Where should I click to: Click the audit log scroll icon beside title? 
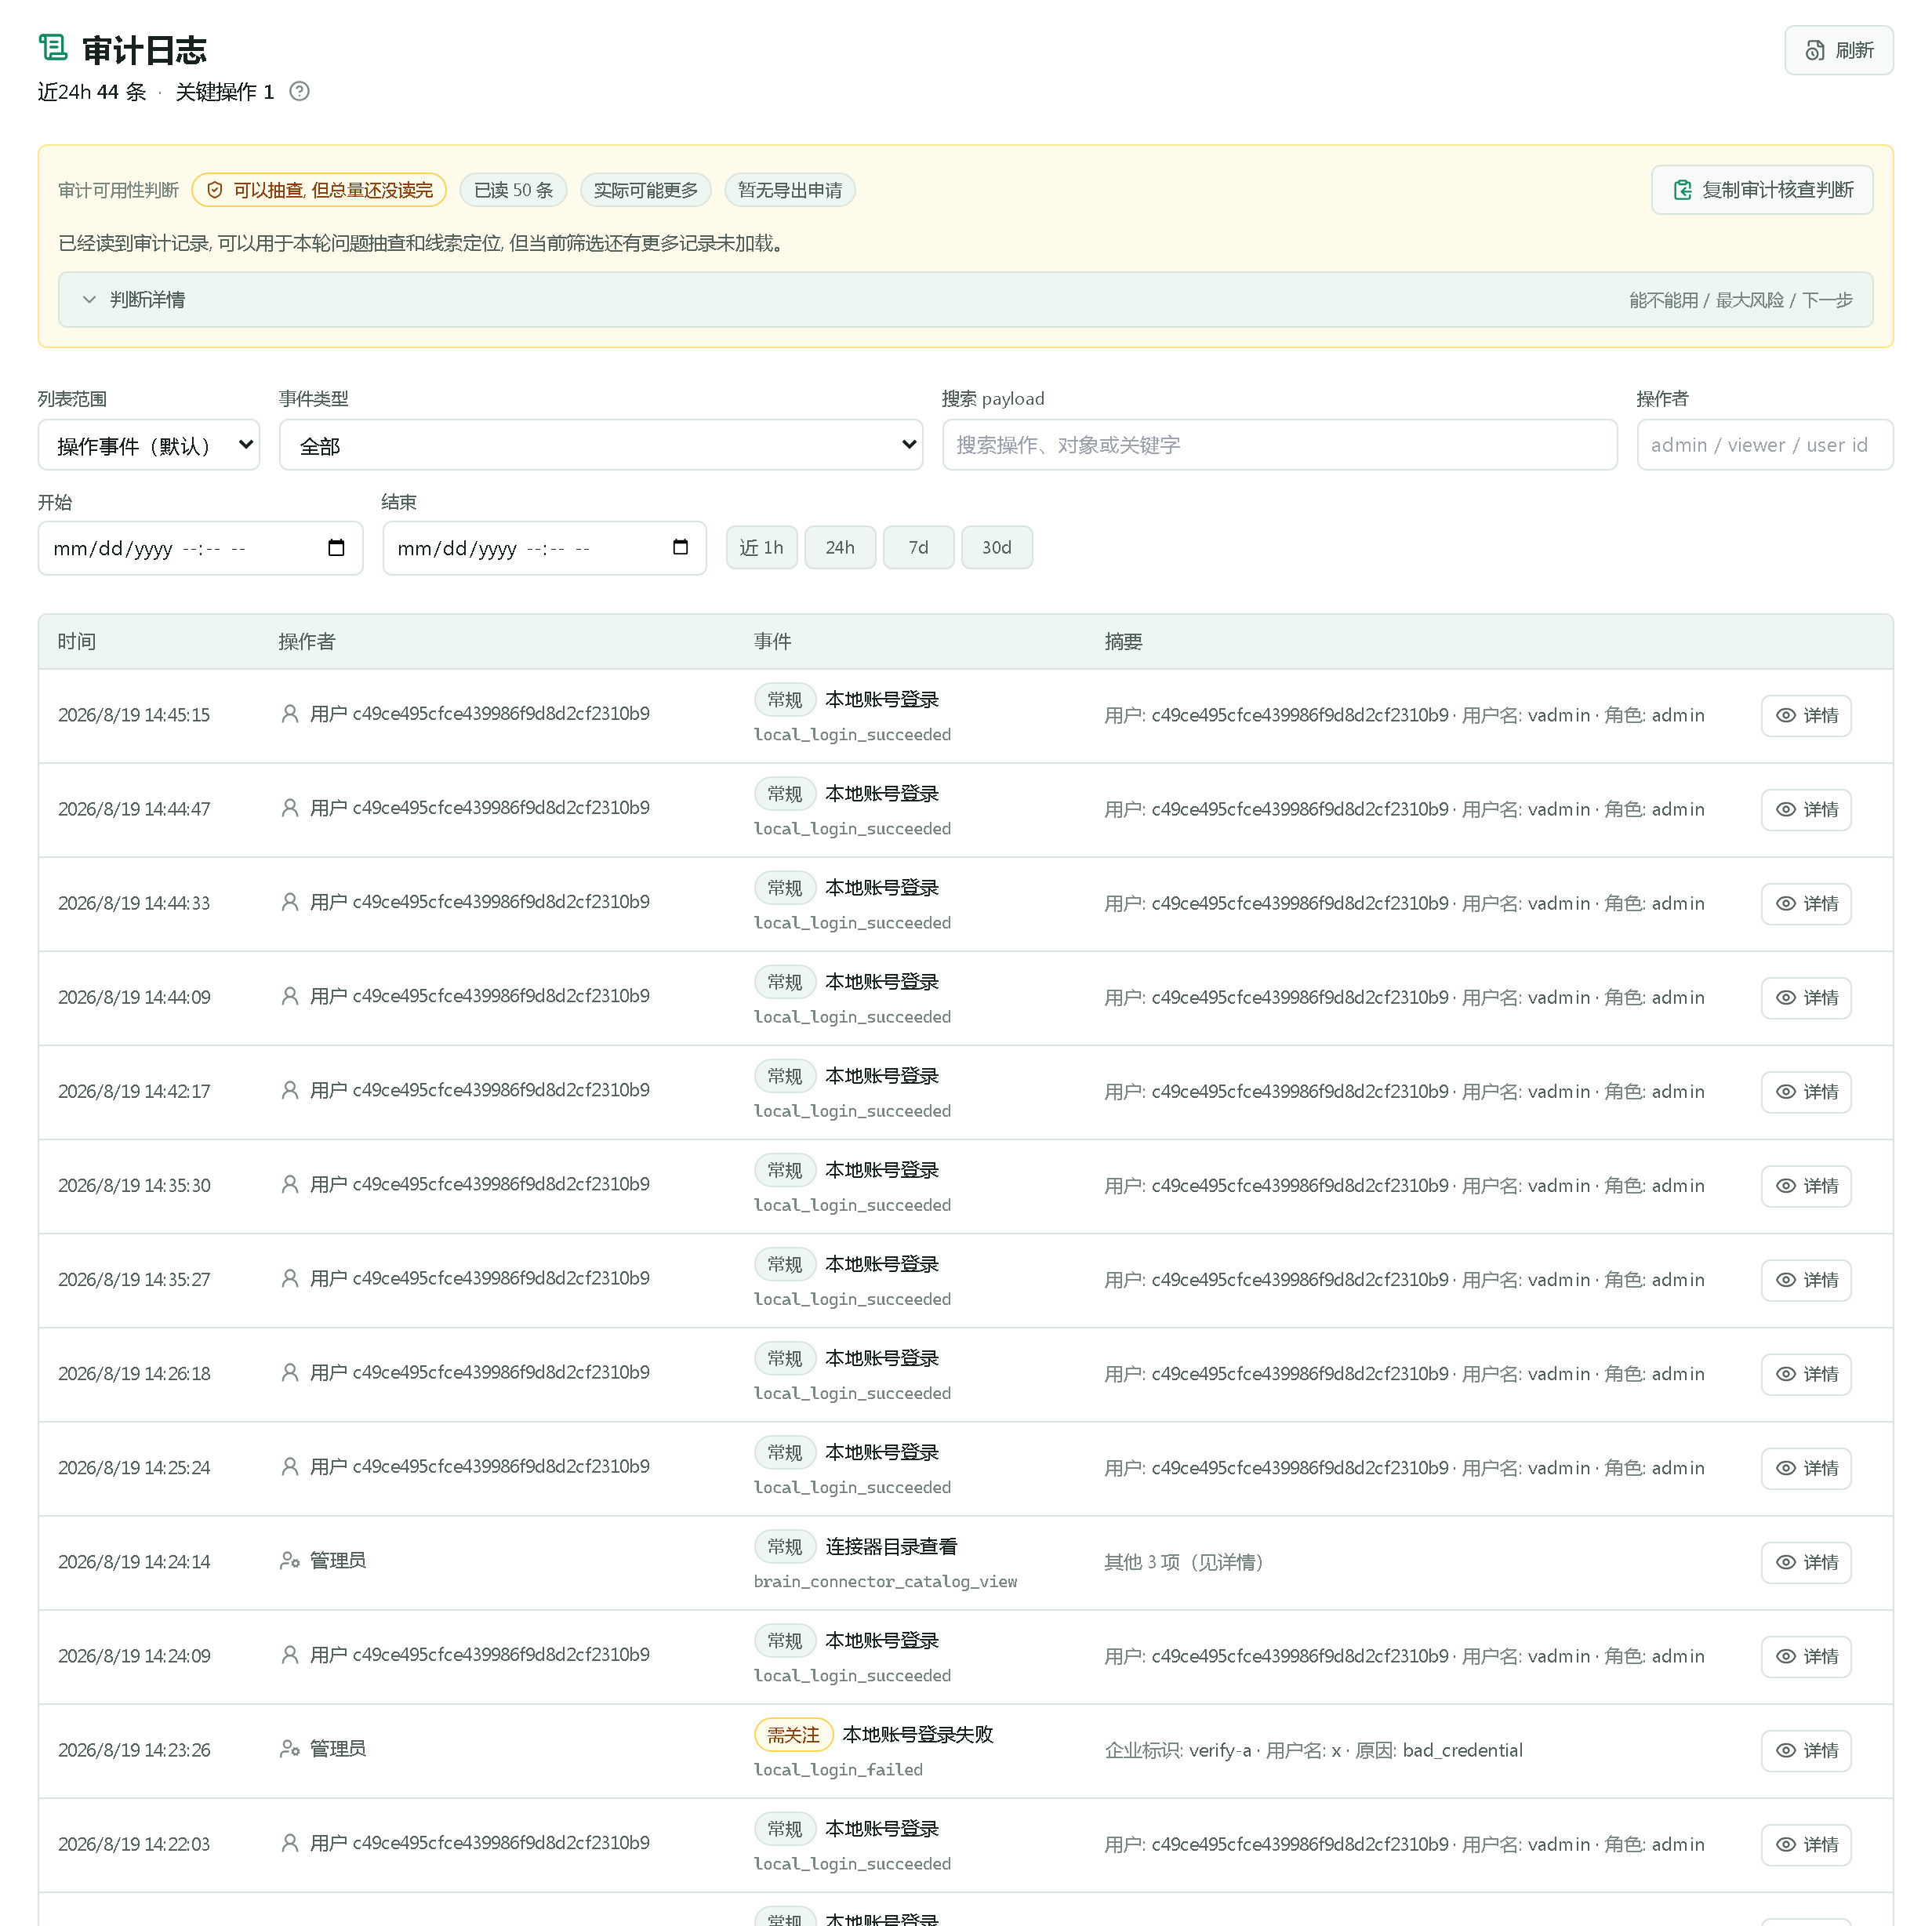click(x=53, y=47)
